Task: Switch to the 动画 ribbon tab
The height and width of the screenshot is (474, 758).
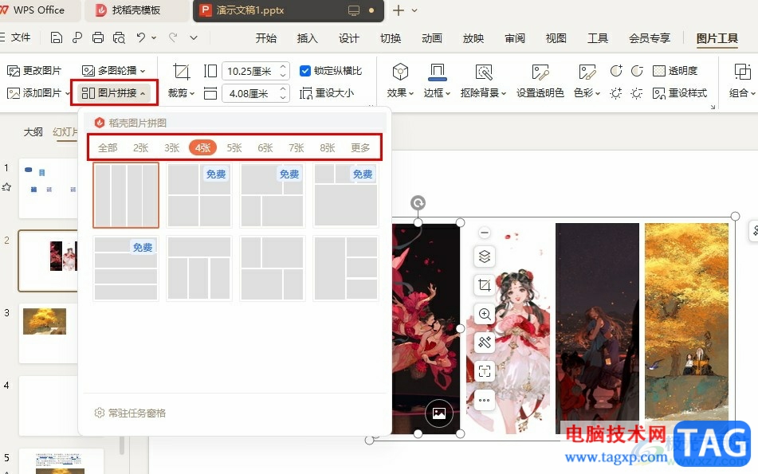Action: point(432,37)
